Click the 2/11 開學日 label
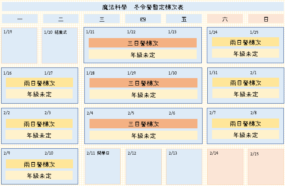This screenshot has width=285, height=186. 98,153
